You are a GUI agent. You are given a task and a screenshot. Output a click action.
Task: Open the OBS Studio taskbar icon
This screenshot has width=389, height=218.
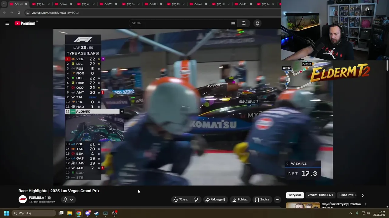[x=115, y=213]
